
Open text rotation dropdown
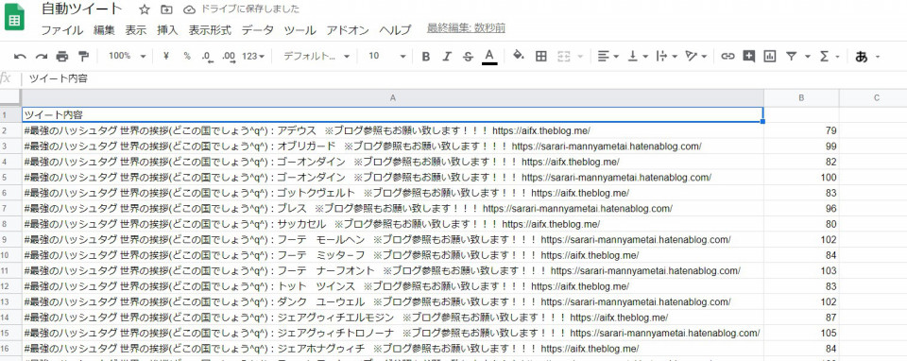point(696,56)
